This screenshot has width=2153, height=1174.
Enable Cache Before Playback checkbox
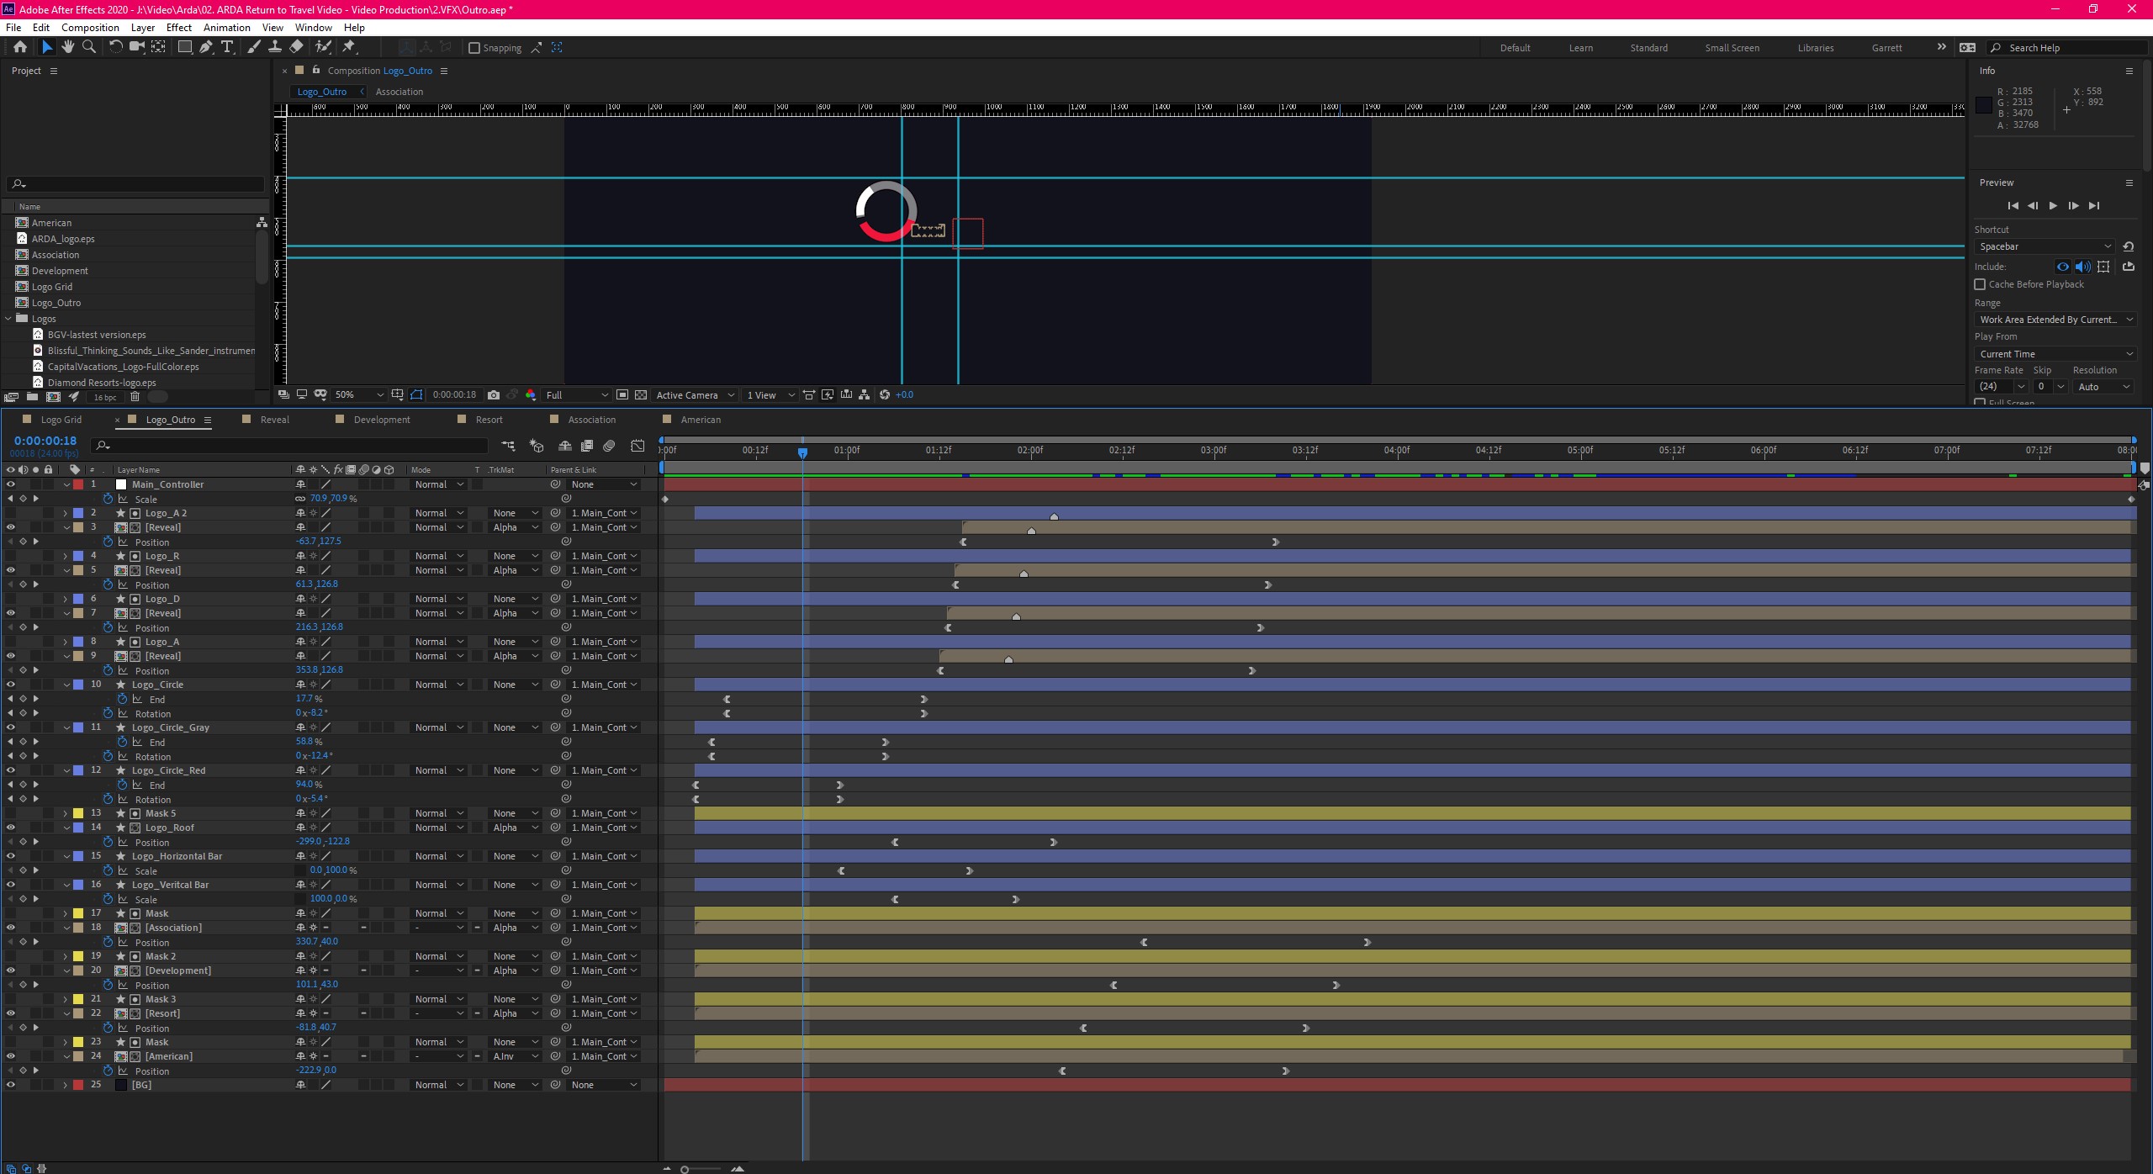[1980, 284]
